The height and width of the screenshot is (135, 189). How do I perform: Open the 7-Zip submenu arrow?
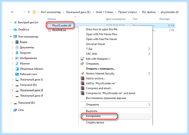(149, 49)
